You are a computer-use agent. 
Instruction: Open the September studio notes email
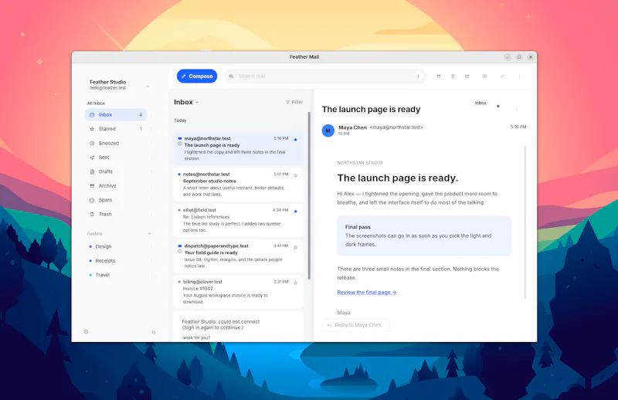238,185
